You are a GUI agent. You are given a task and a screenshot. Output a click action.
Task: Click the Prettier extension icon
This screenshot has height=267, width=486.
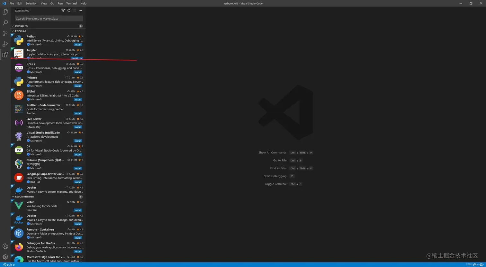[19, 109]
